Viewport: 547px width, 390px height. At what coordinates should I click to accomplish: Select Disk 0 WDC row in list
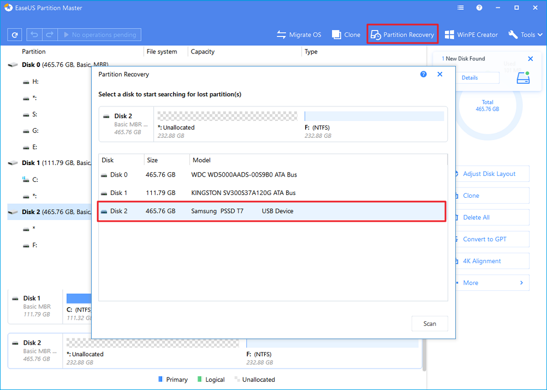click(272, 175)
